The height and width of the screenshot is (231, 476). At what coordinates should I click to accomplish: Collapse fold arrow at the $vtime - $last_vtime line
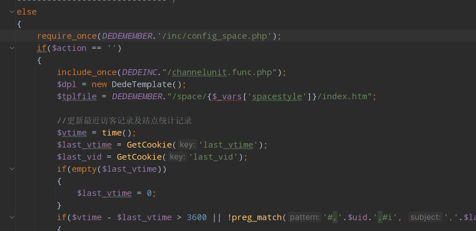tap(12, 217)
